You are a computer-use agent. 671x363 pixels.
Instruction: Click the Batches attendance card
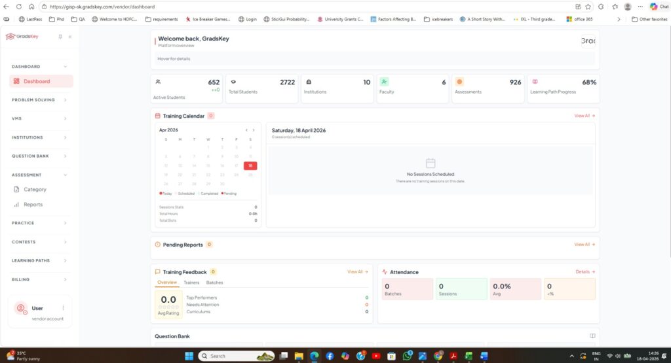[x=408, y=289]
